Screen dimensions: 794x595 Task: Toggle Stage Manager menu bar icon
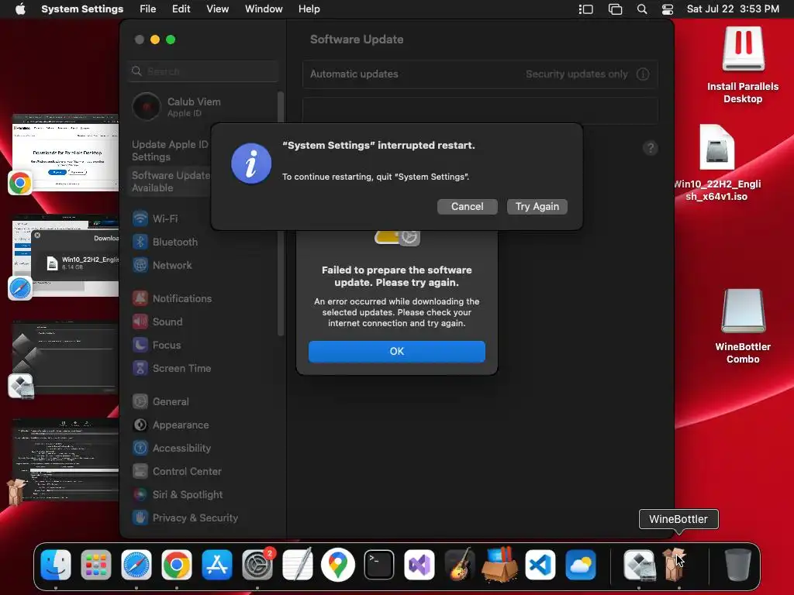[586, 9]
